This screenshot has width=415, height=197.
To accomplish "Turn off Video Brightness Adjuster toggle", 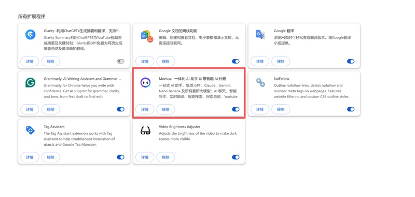I will (x=236, y=157).
